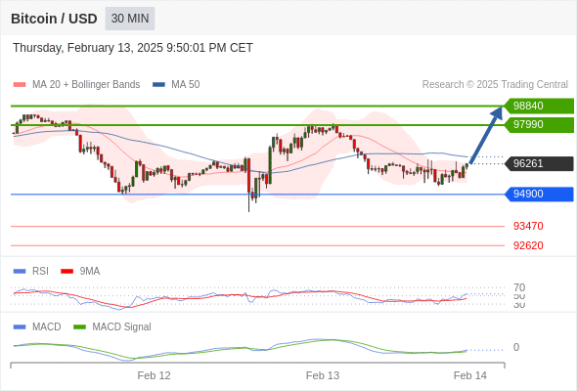Click the MA 50 blue legend swatch

coord(158,85)
